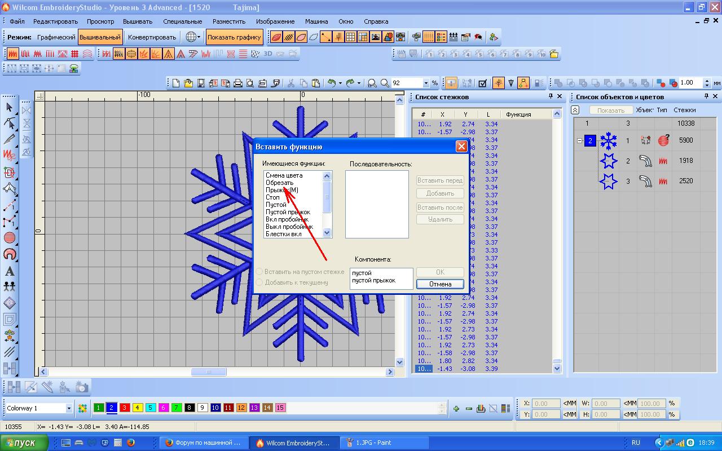Viewport: 722px width, 451px height.
Task: Select the Monogramming ABC diamond tool
Action: tap(10, 303)
